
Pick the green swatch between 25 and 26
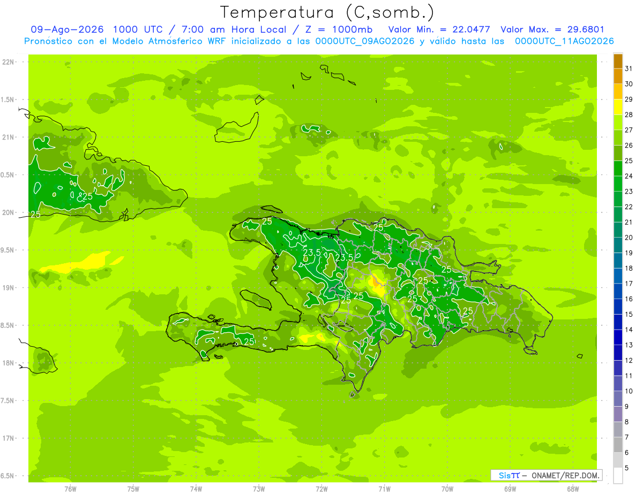(x=618, y=153)
